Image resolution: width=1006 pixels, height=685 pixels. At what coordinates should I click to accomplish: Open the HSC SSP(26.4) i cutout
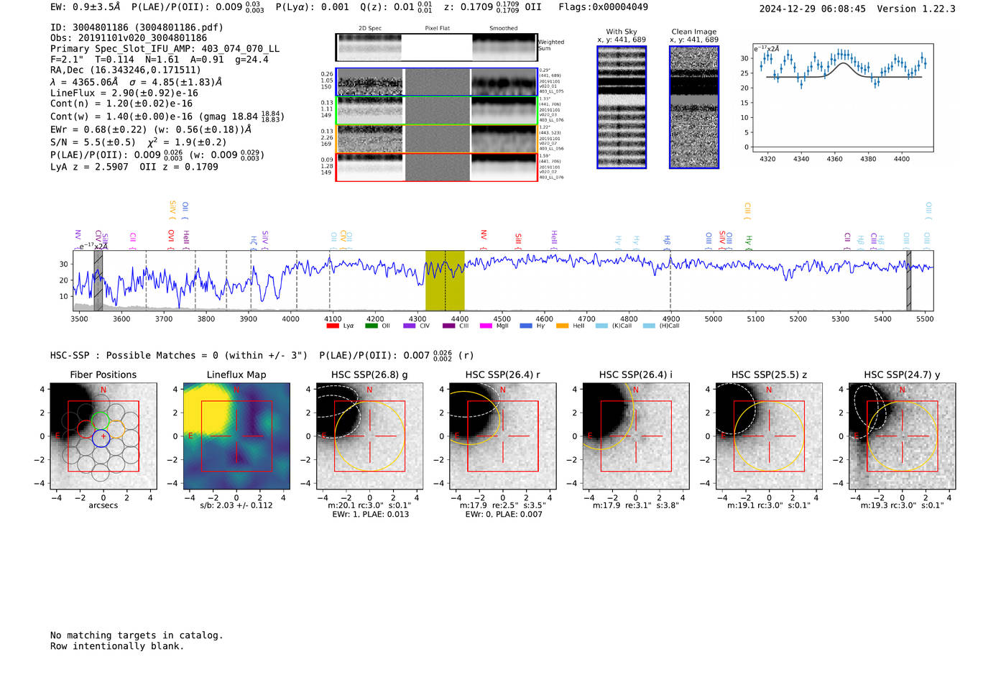click(x=636, y=436)
